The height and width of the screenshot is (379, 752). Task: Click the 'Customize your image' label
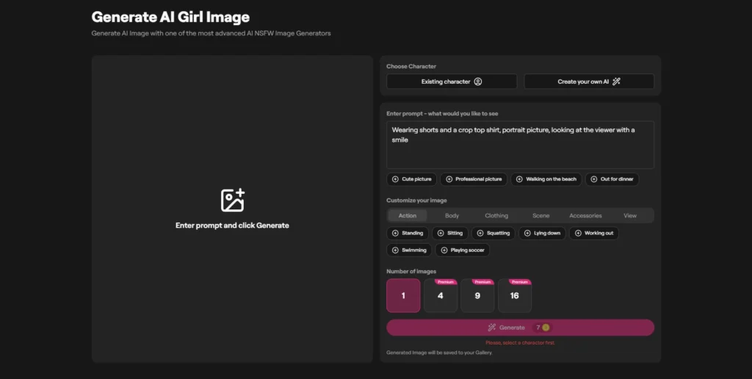pos(416,201)
